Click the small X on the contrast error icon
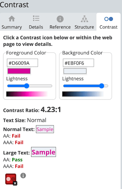This screenshot has height=189, width=122. click(15, 183)
